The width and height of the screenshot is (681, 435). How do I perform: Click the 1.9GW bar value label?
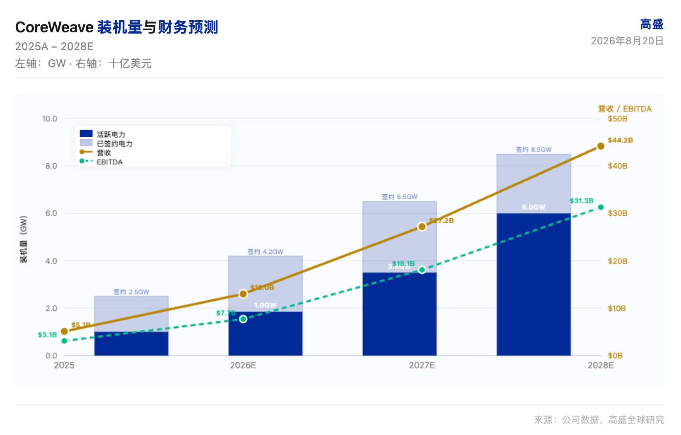pos(266,305)
